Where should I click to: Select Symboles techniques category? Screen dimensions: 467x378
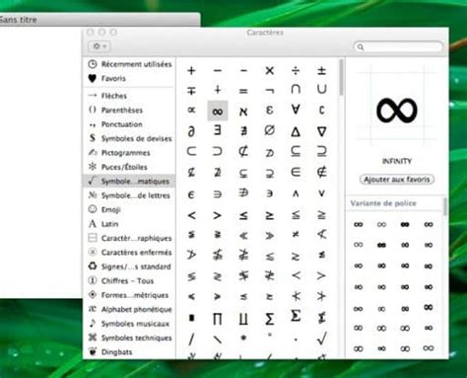130,338
